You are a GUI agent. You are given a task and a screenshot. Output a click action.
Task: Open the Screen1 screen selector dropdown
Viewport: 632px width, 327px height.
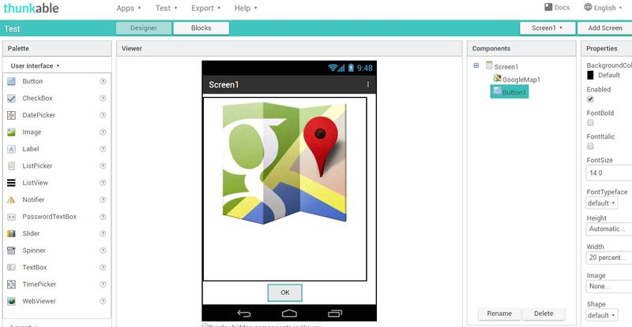coord(547,28)
